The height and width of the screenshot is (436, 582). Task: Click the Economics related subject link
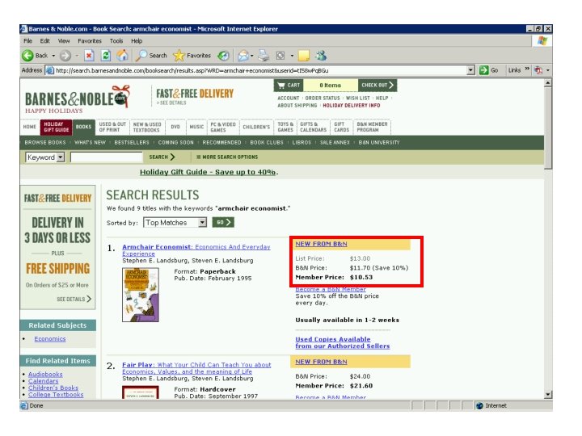tap(50, 339)
